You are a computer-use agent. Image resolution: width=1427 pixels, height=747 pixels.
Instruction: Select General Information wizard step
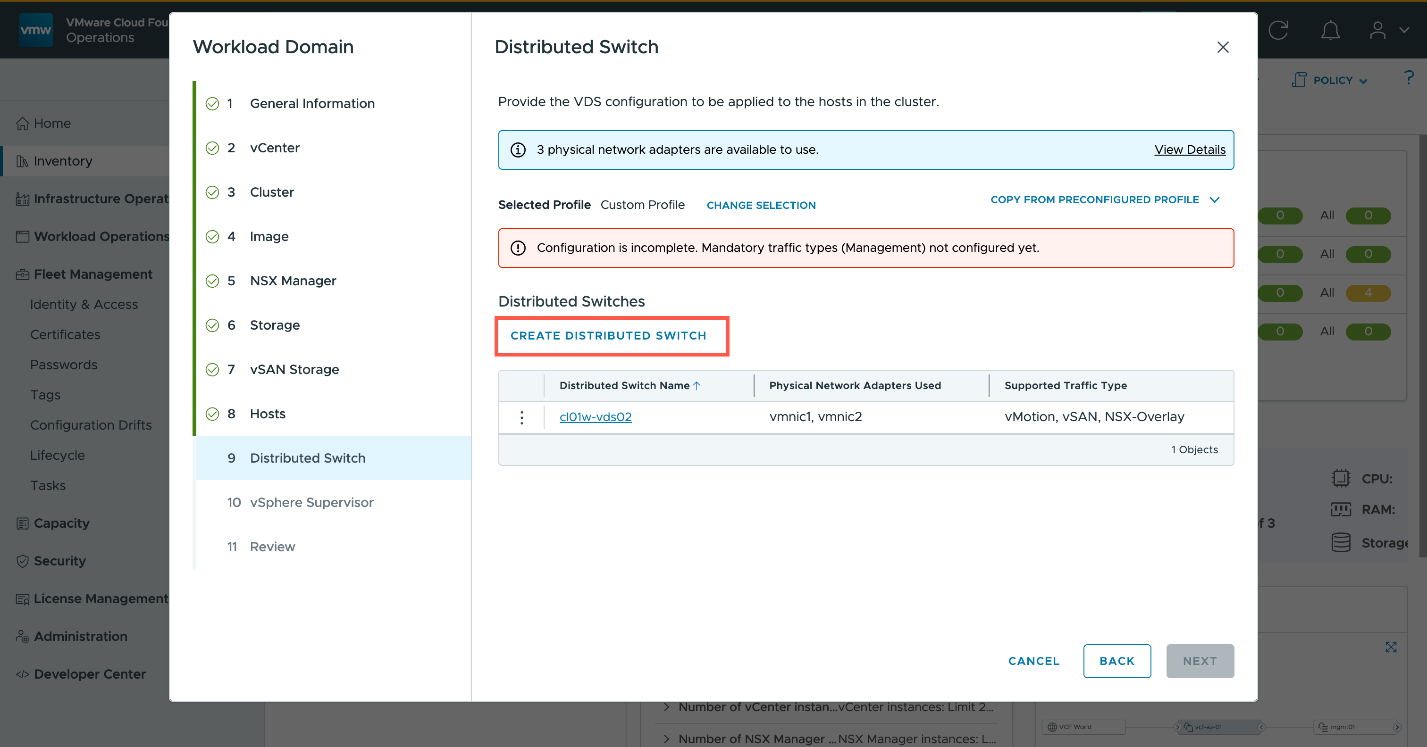click(312, 104)
